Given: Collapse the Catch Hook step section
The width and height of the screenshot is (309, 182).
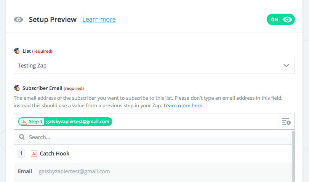Looking at the screenshot, I should click(153, 154).
